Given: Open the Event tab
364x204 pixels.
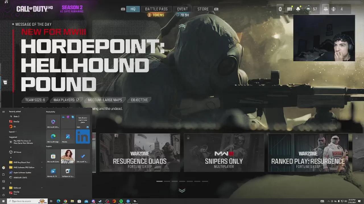Looking at the screenshot, I should [182, 9].
